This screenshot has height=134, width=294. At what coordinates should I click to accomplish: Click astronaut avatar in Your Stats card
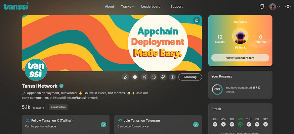(x=240, y=36)
